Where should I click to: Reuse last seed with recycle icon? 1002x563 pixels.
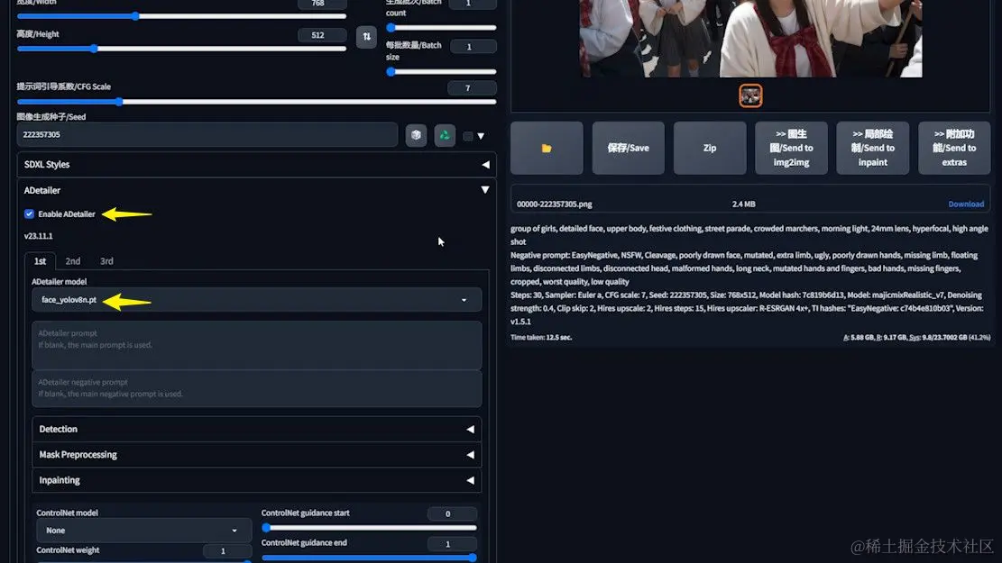(445, 135)
